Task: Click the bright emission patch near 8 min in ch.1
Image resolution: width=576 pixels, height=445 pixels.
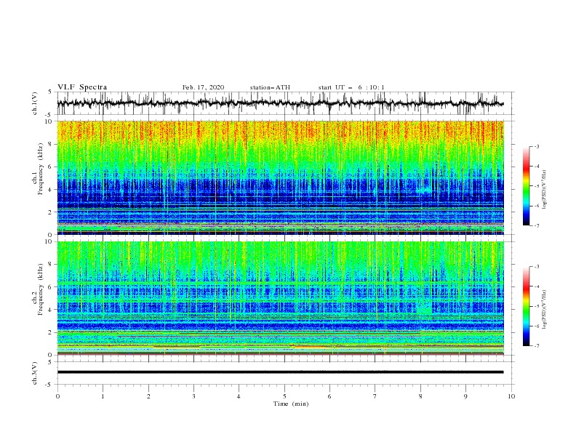Action: click(x=424, y=191)
